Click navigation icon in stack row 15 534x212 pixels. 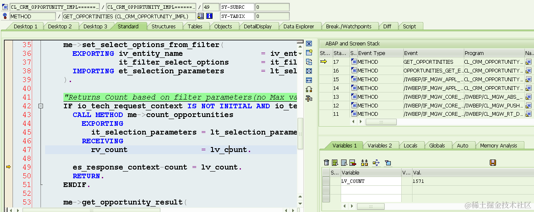pos(529,80)
